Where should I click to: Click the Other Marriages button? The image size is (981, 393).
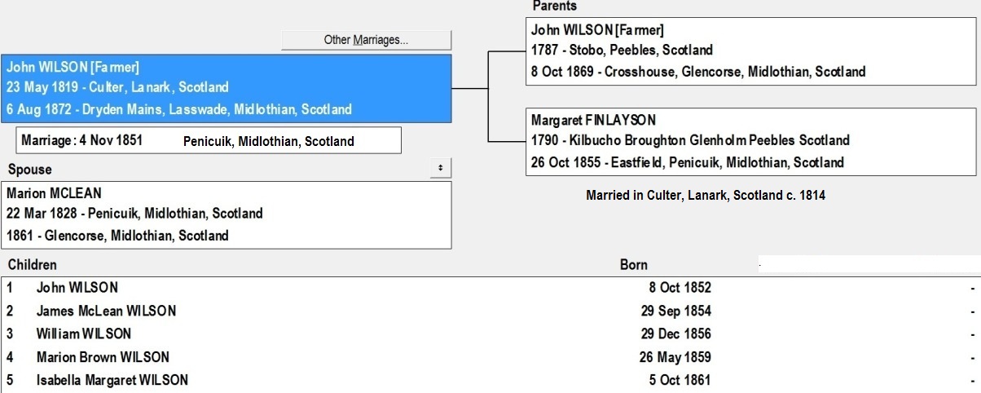pos(366,40)
